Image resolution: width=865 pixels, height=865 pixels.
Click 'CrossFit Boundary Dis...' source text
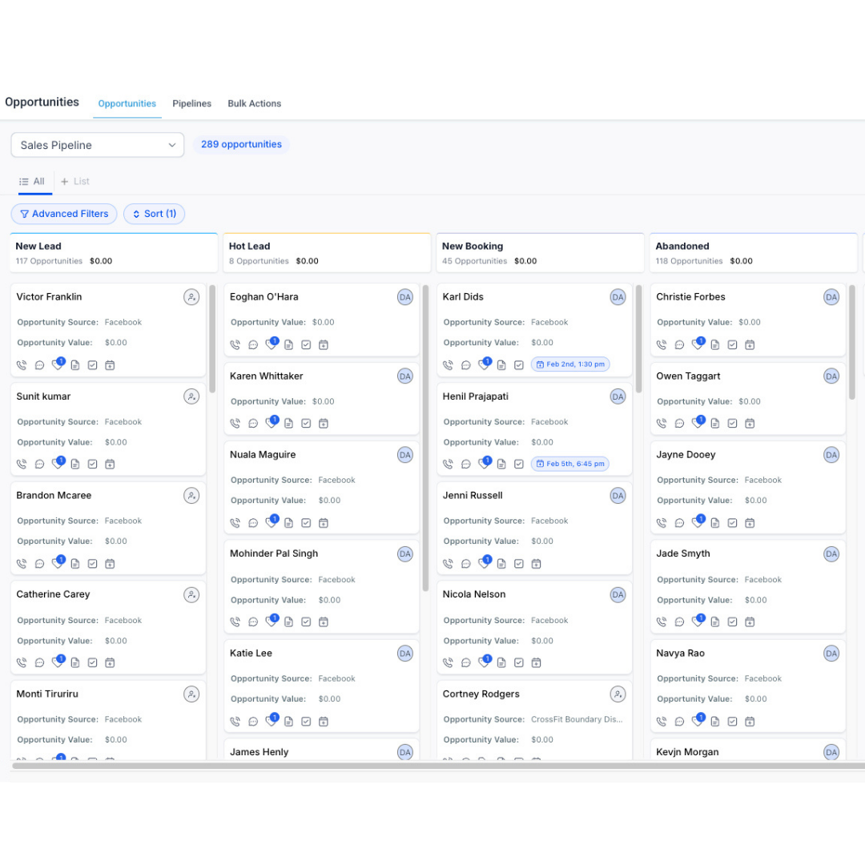point(577,719)
